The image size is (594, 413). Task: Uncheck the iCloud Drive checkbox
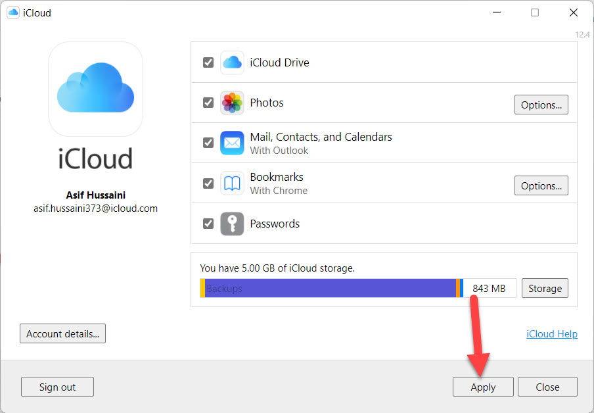point(208,62)
